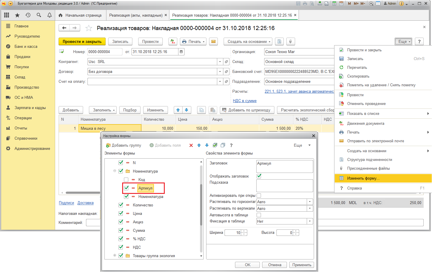Image resolution: width=433 pixels, height=272 pixels.
Task: Open the search magnifier in top panel
Action: point(39,15)
